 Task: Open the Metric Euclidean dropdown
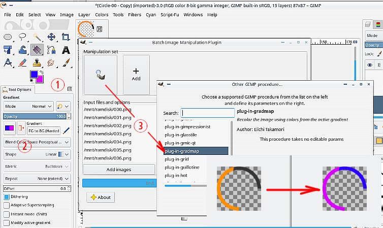click(37, 167)
